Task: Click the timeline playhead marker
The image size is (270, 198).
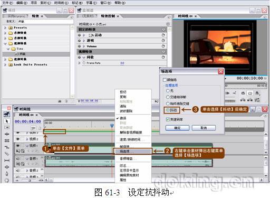Action: [x=112, y=125]
